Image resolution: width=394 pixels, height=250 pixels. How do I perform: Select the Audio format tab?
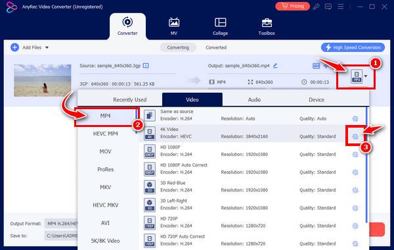(254, 100)
